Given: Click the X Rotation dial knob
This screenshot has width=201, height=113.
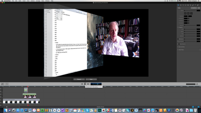Looking at the screenshot, I should [x=189, y=19].
